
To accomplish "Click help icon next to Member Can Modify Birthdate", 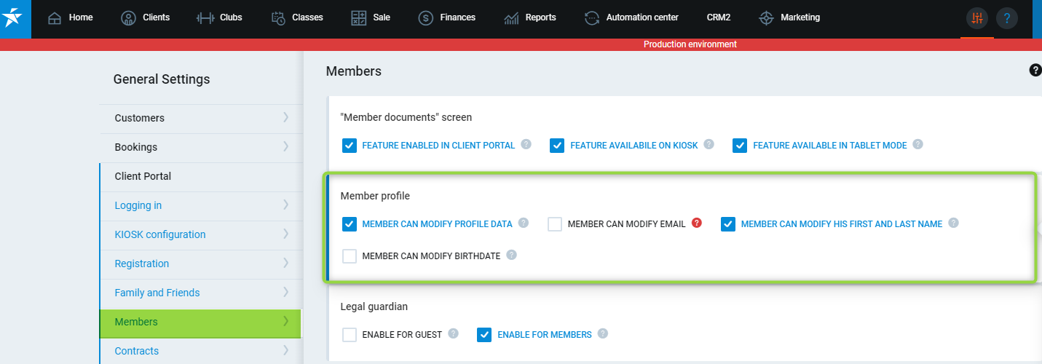I will click(x=512, y=255).
